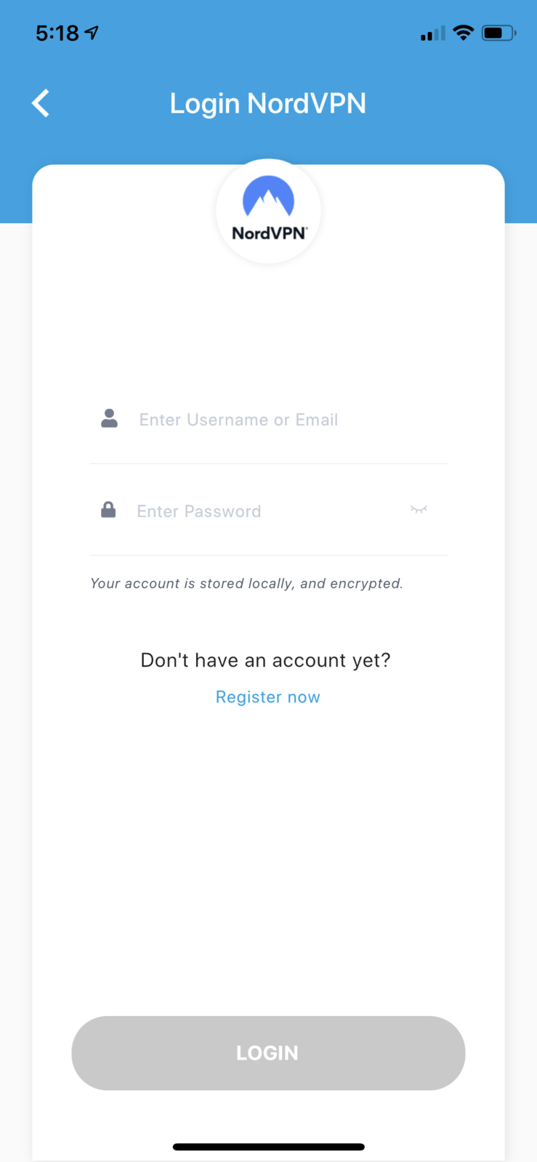Tap the 5:18 clock in status bar
The image size is (537, 1162).
pyautogui.click(x=57, y=33)
